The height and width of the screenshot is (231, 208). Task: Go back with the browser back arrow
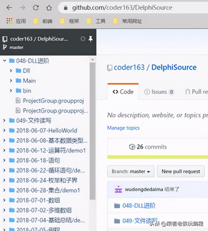click(x=9, y=8)
